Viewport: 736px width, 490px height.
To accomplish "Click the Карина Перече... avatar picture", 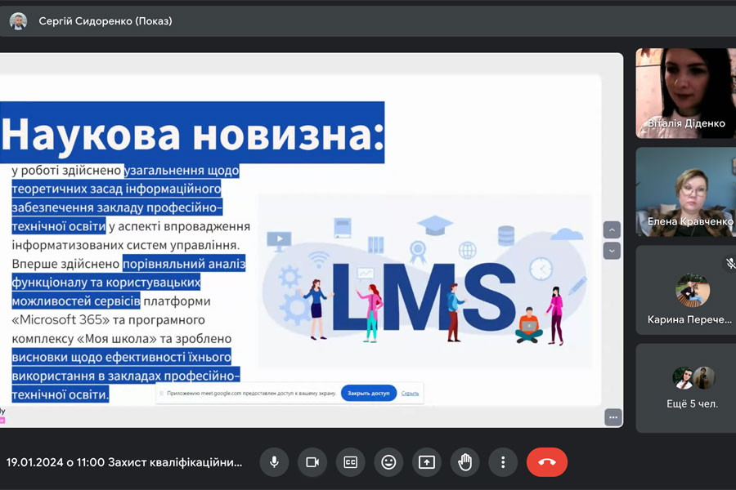I will click(x=693, y=290).
